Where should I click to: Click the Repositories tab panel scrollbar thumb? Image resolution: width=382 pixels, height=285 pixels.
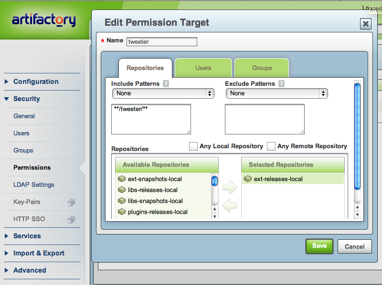357,136
